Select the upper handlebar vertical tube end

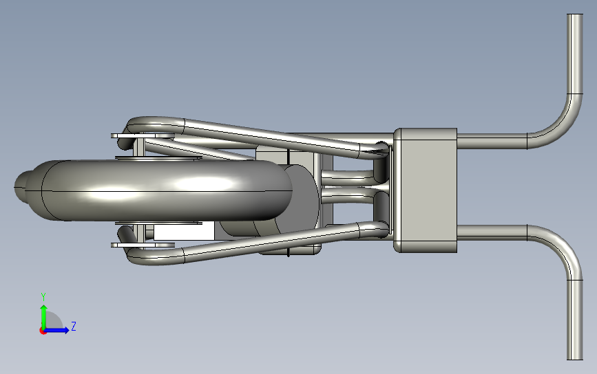click(x=575, y=54)
